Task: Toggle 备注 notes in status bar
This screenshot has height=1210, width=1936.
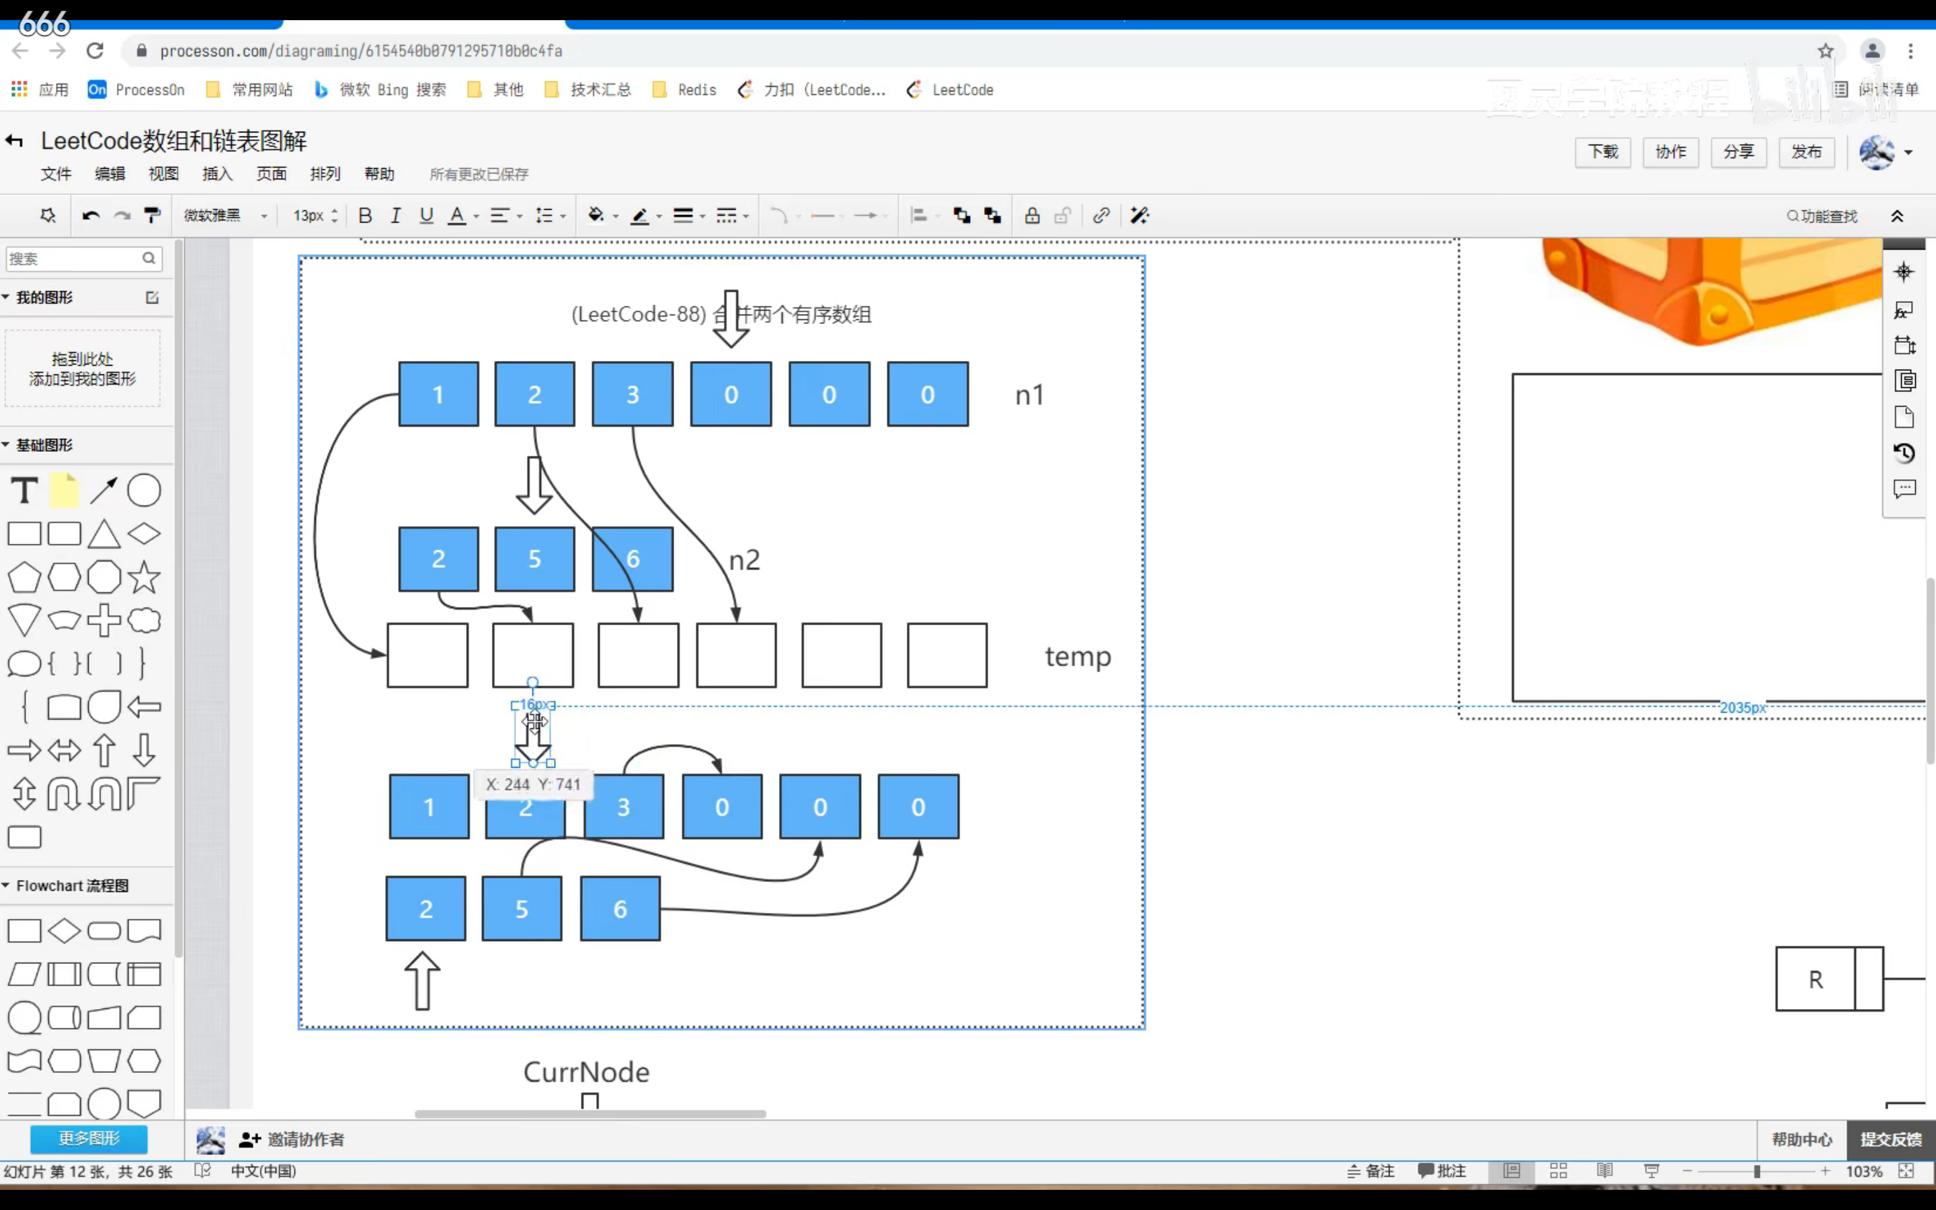Action: click(1371, 1171)
